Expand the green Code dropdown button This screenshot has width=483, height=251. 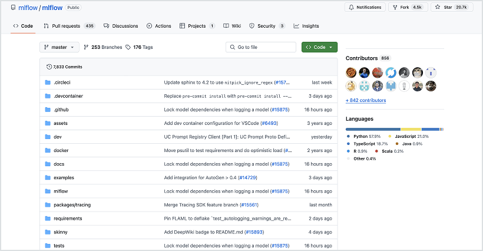pyautogui.click(x=319, y=47)
